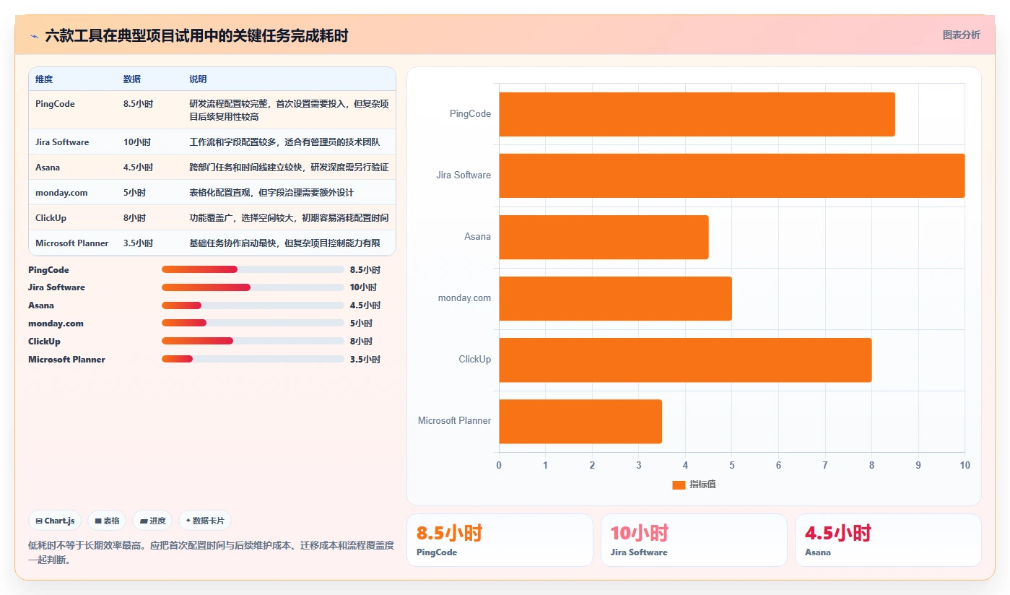Click the table cell reading 3.5小时
The width and height of the screenshot is (1010, 595).
coord(149,243)
